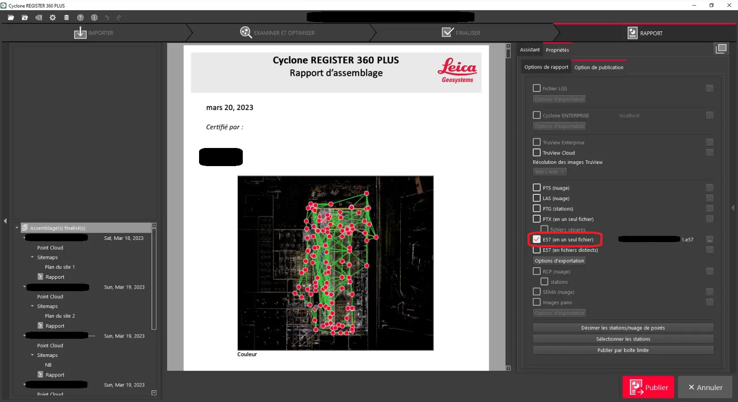
Task: Tick the SEMA (nuage) checkbox
Action: 537,292
